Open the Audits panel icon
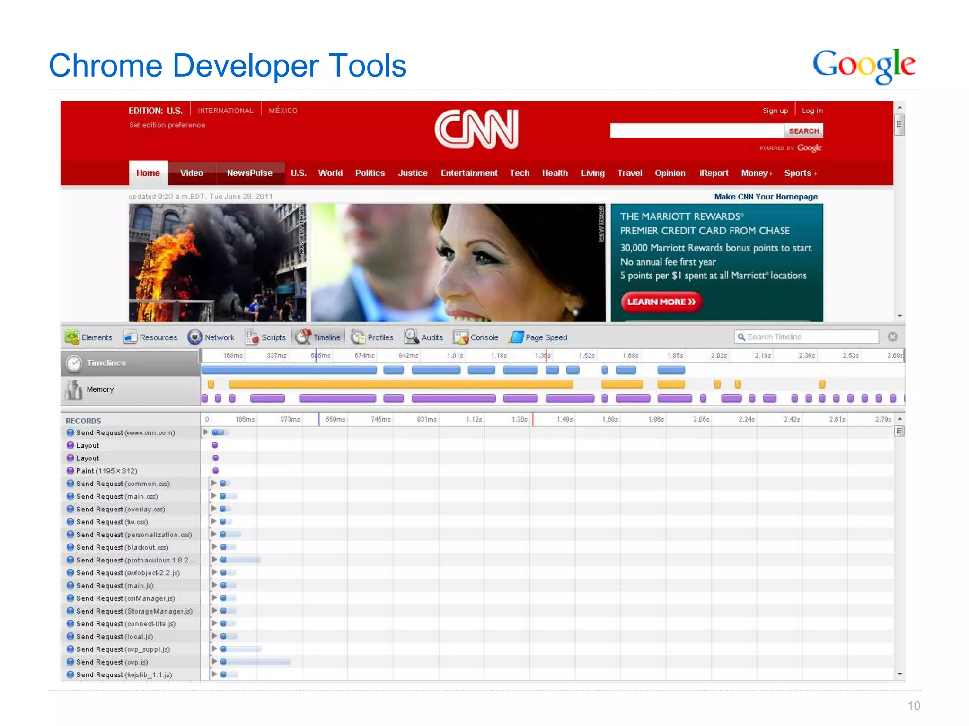The height and width of the screenshot is (726, 969). (x=412, y=337)
